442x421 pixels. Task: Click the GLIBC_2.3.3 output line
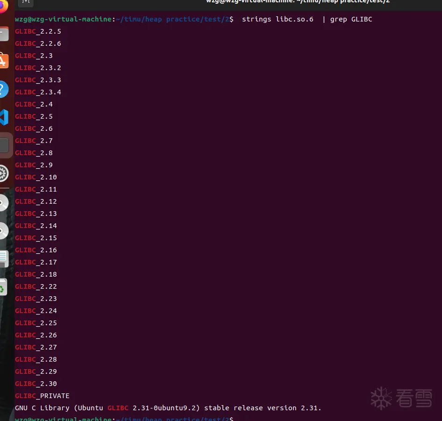pos(38,80)
